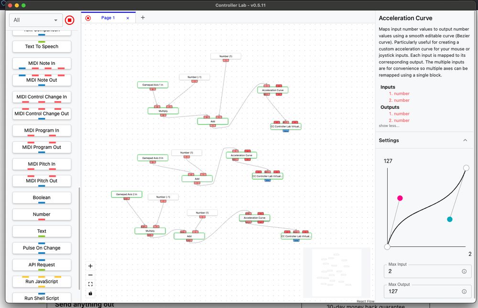Select Gamepad Axis 1 In node
Screen dimensions: 478x308
(x=153, y=85)
